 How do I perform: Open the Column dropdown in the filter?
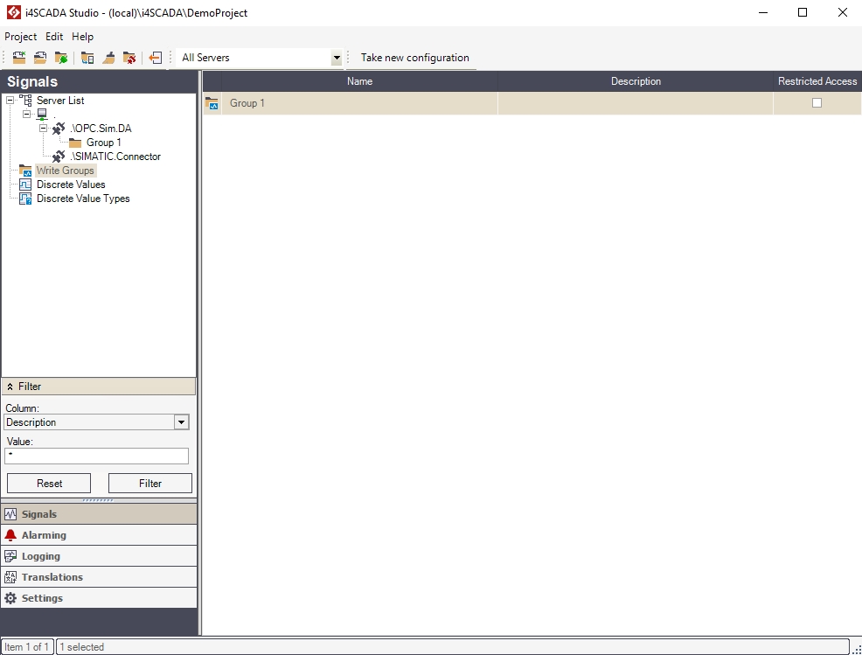181,422
